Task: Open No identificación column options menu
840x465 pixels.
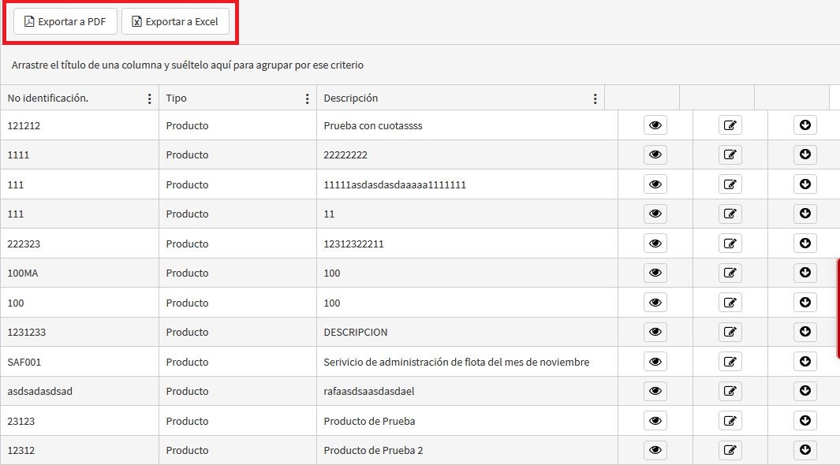Action: tap(150, 99)
